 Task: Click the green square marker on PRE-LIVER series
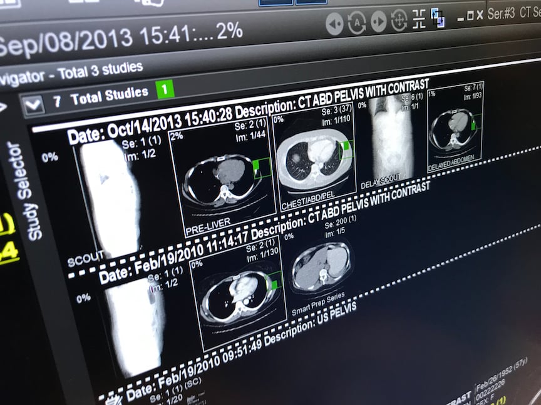tap(262, 168)
